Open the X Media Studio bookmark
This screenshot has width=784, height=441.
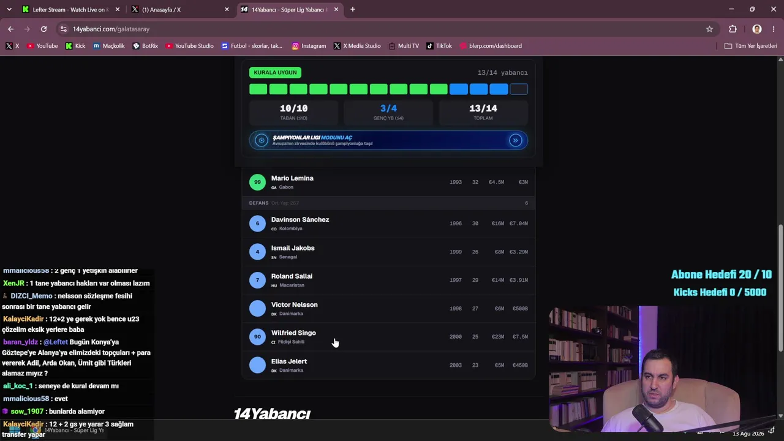click(x=357, y=46)
